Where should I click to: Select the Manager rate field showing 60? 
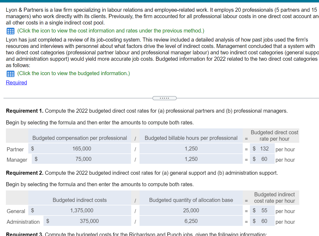[262, 159]
